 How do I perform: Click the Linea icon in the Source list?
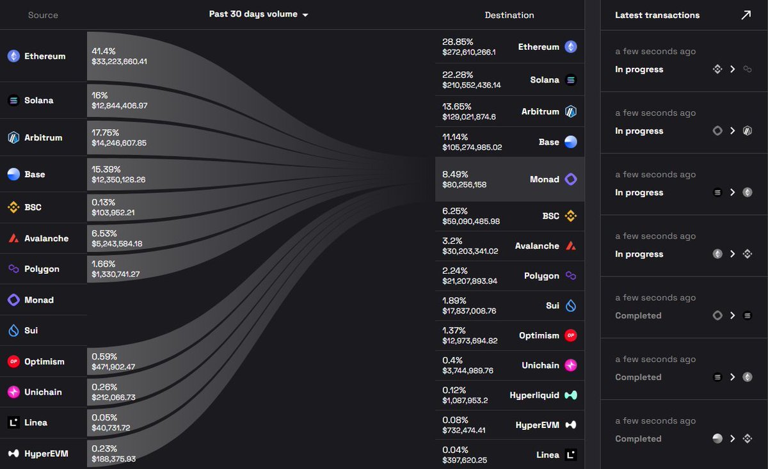[x=13, y=422]
